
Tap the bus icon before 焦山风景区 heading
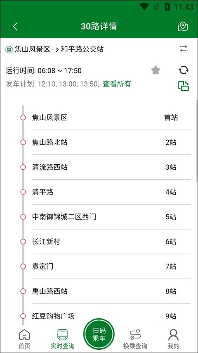(9, 49)
